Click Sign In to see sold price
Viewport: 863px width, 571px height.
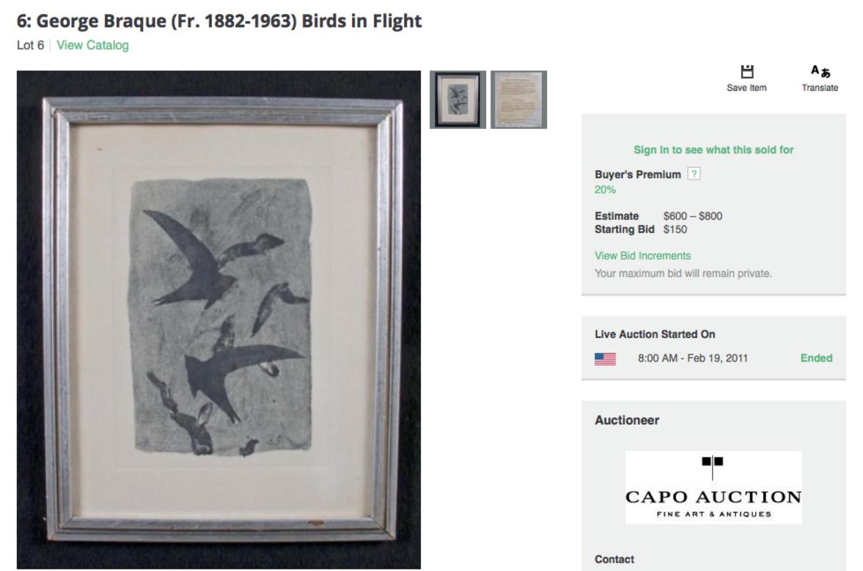pos(713,150)
